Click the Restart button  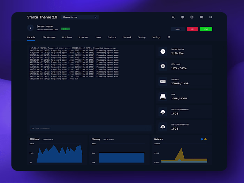click(x=178, y=29)
